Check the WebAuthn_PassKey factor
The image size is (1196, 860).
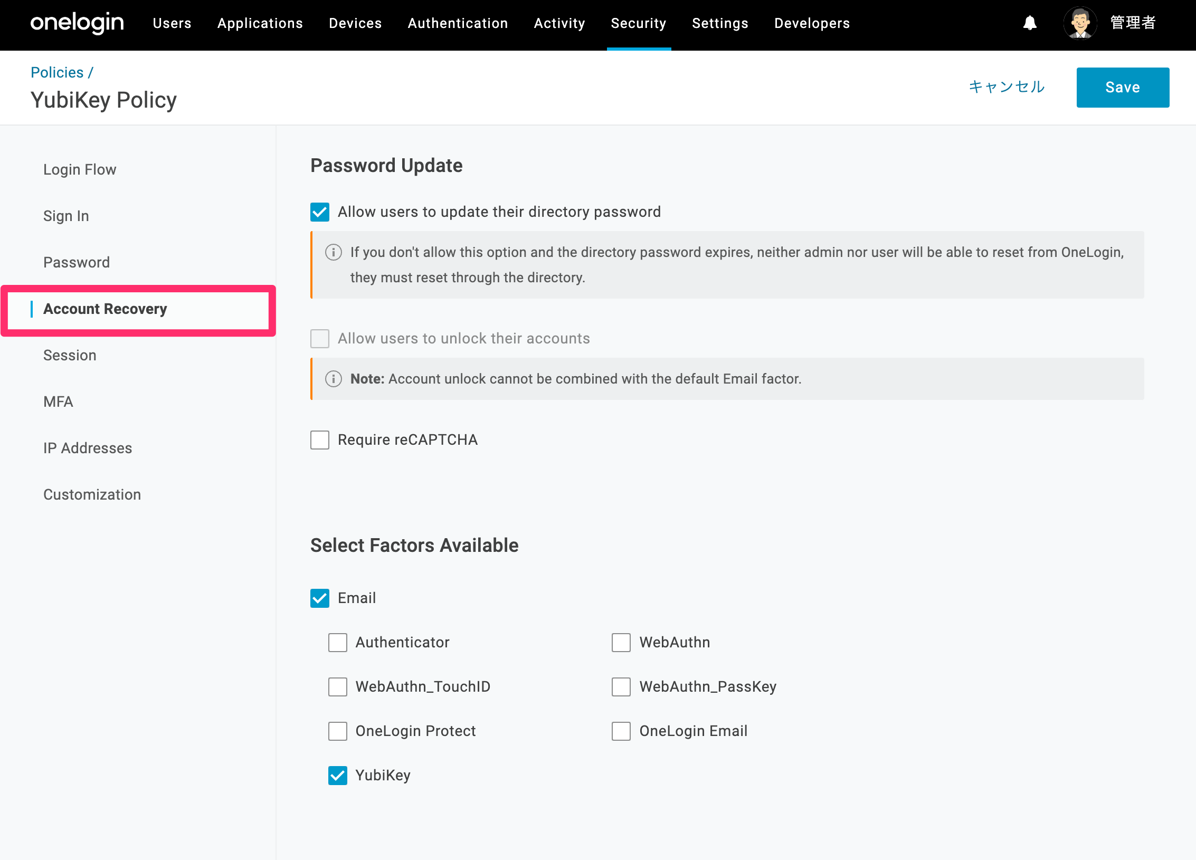click(621, 687)
